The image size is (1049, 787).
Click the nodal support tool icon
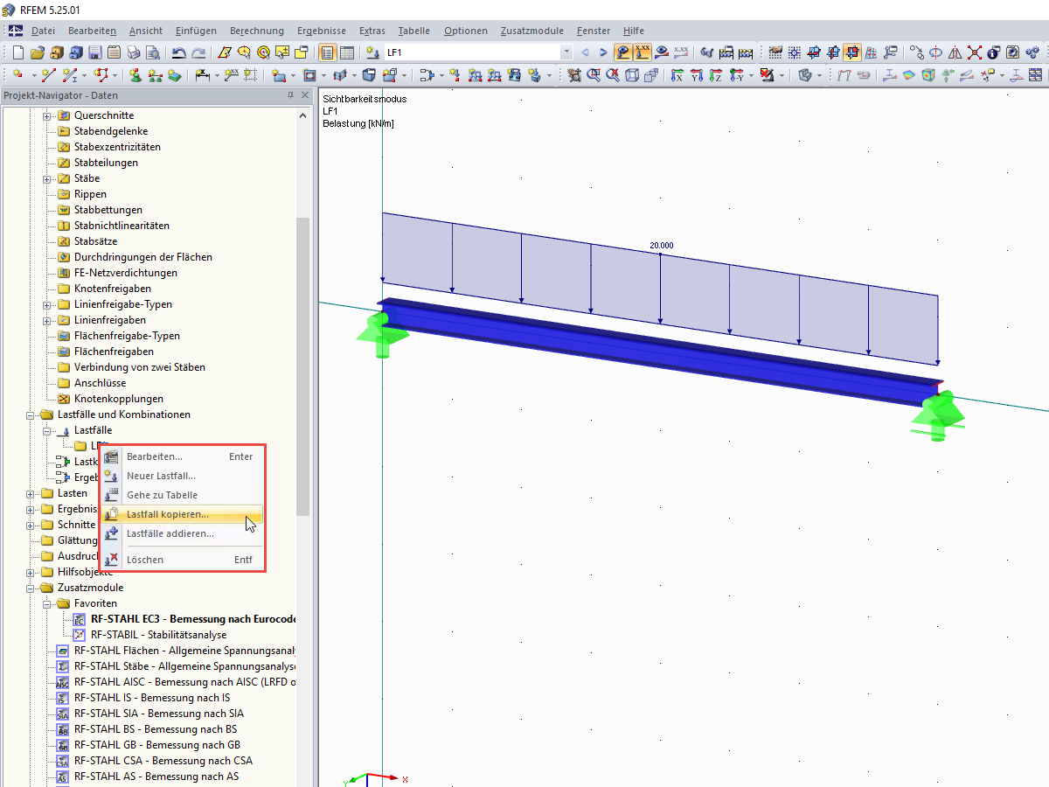click(x=136, y=75)
